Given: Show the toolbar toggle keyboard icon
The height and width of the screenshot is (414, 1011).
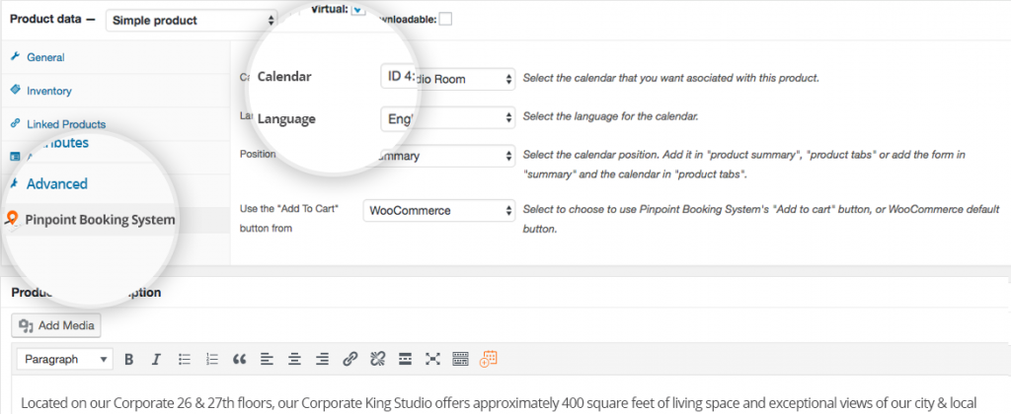Looking at the screenshot, I should pos(460,359).
